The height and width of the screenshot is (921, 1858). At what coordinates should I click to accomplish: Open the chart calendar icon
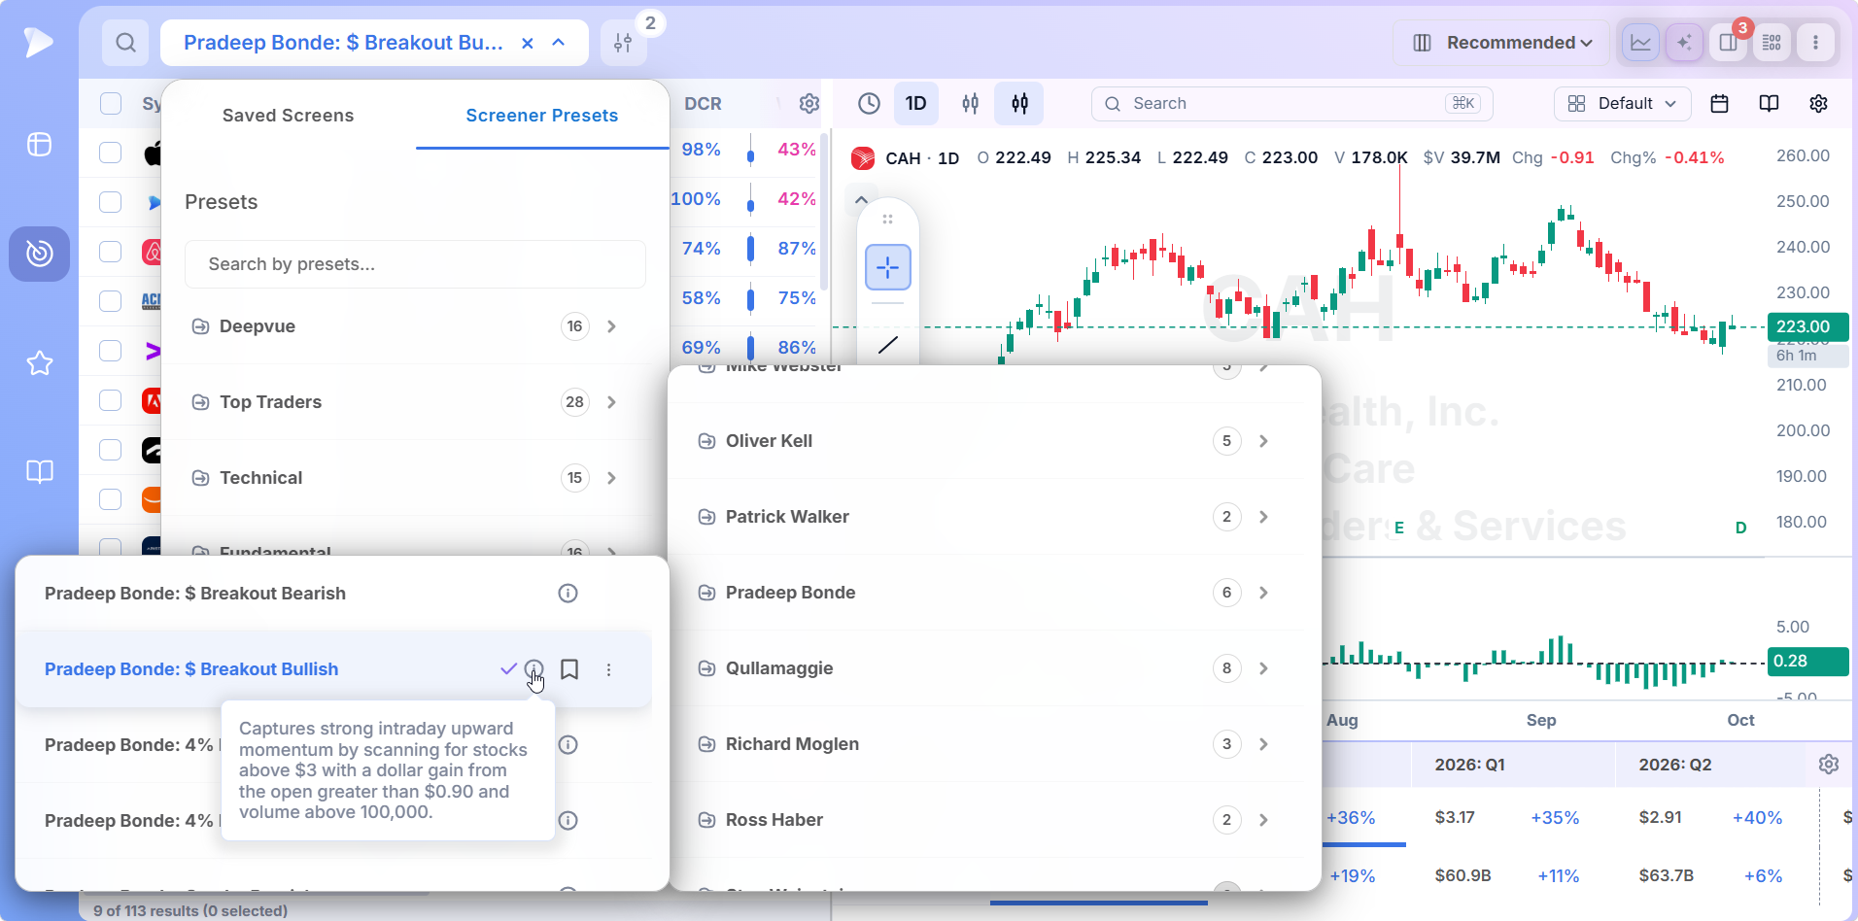point(1719,104)
